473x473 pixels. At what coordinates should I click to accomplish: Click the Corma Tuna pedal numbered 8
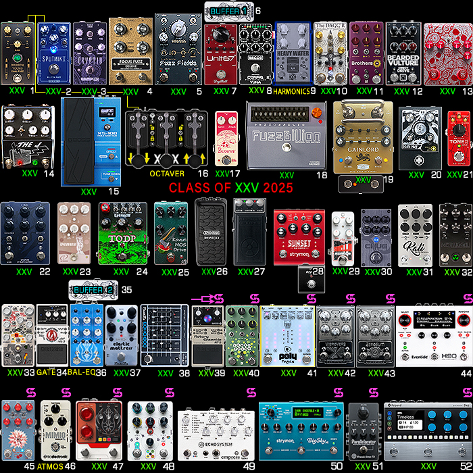click(x=255, y=55)
